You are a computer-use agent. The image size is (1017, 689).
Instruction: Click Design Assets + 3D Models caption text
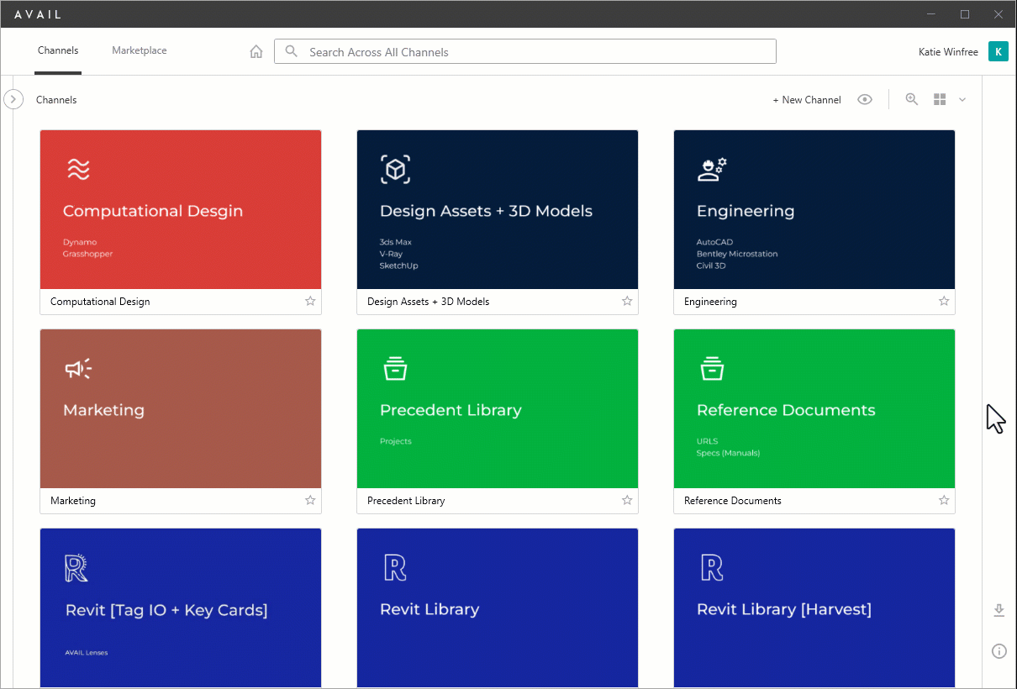428,302
